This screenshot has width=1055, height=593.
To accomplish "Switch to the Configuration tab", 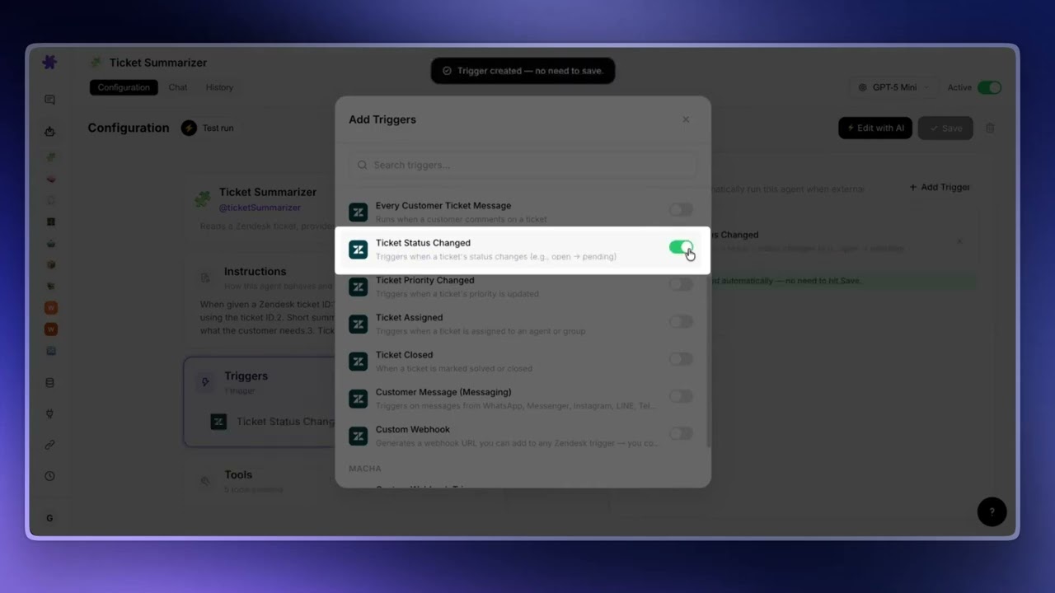I will 124,87.
